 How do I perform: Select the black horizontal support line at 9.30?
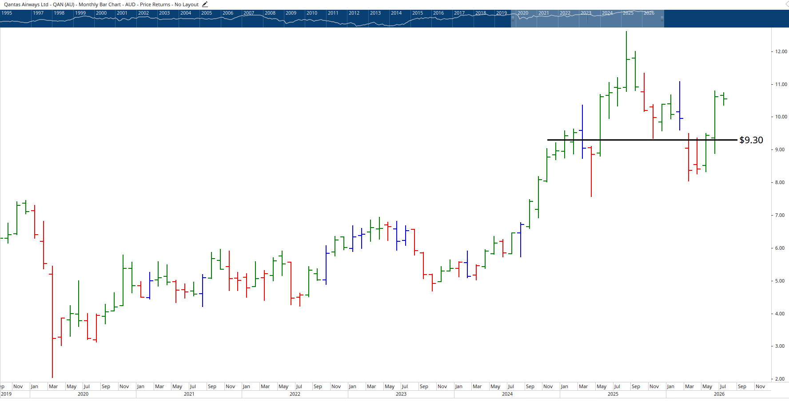pos(642,140)
